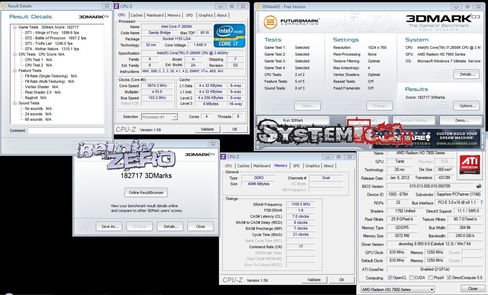
Task: Click the CPU-Z icon in Memory window title
Action: coord(223,157)
